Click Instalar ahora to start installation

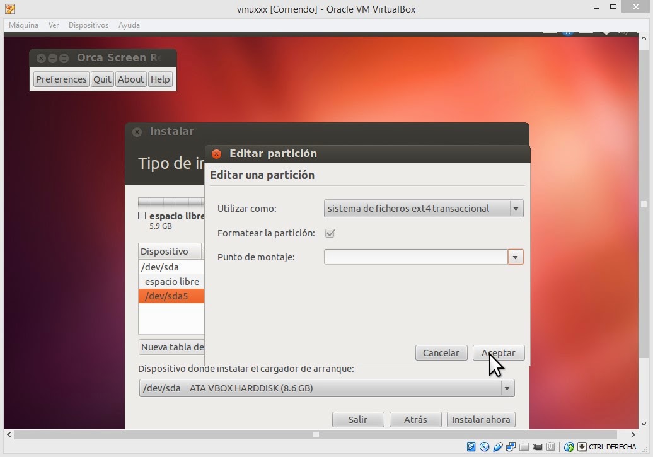481,419
